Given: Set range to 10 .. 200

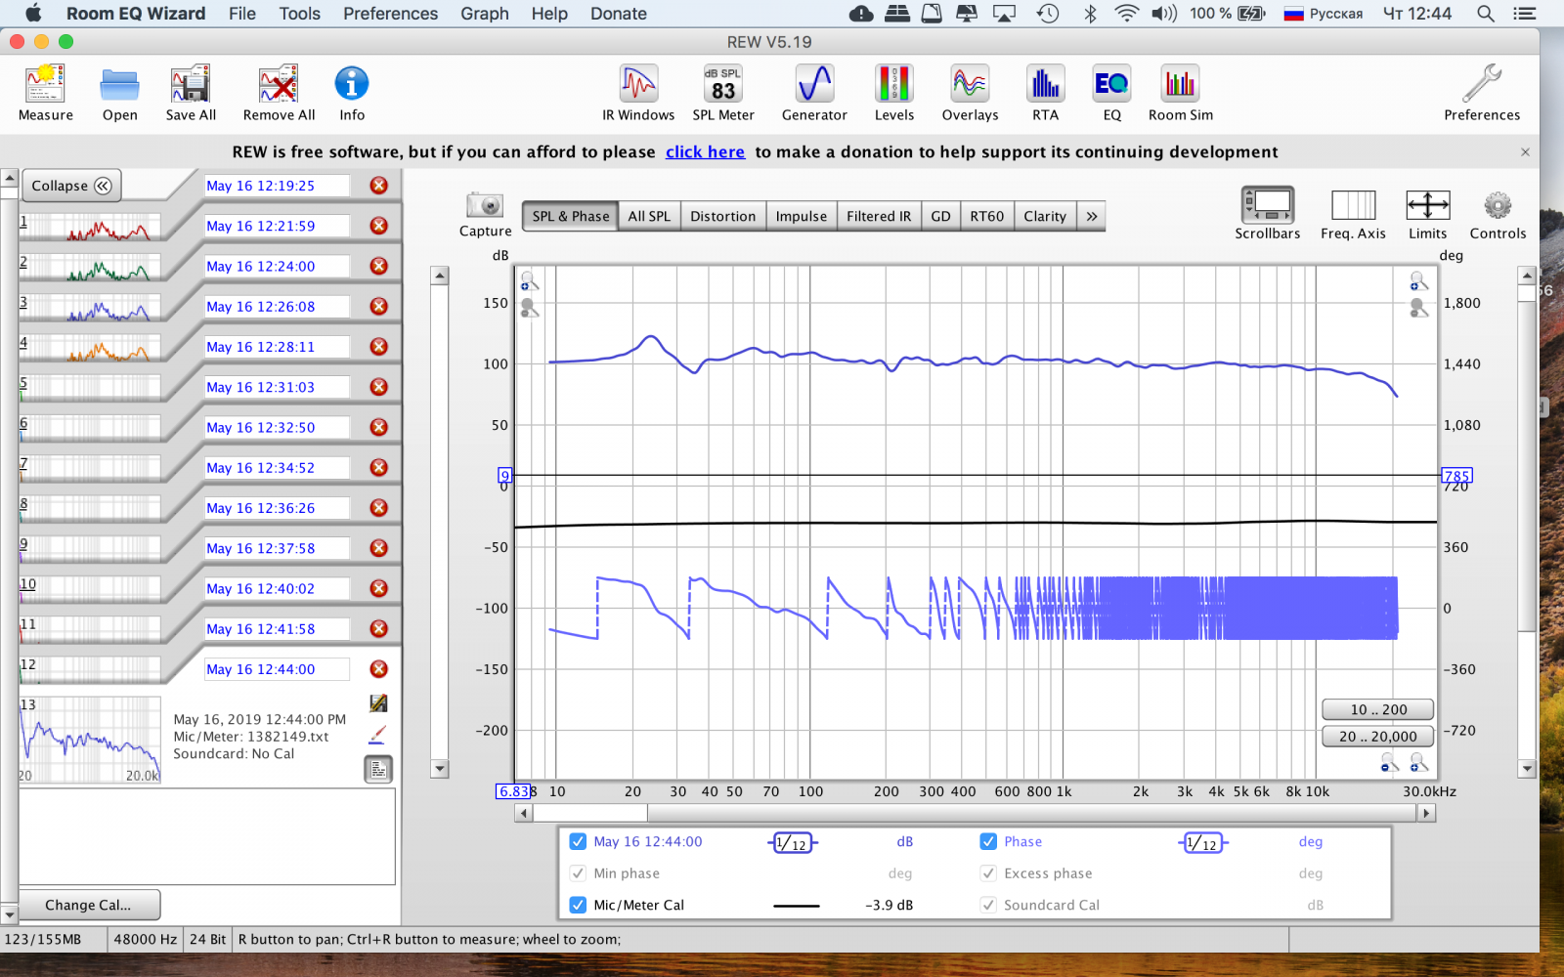Looking at the screenshot, I should (1378, 709).
